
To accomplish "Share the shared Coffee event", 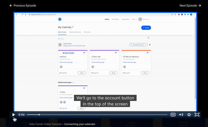I will (82, 108).
